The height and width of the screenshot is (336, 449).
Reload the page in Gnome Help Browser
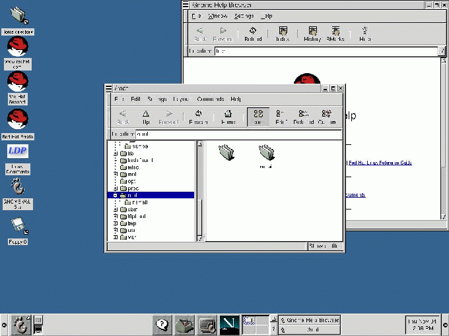(253, 34)
